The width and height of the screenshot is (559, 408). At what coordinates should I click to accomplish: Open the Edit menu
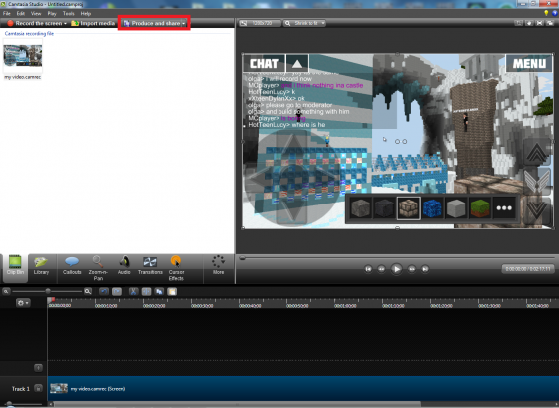[x=21, y=14]
